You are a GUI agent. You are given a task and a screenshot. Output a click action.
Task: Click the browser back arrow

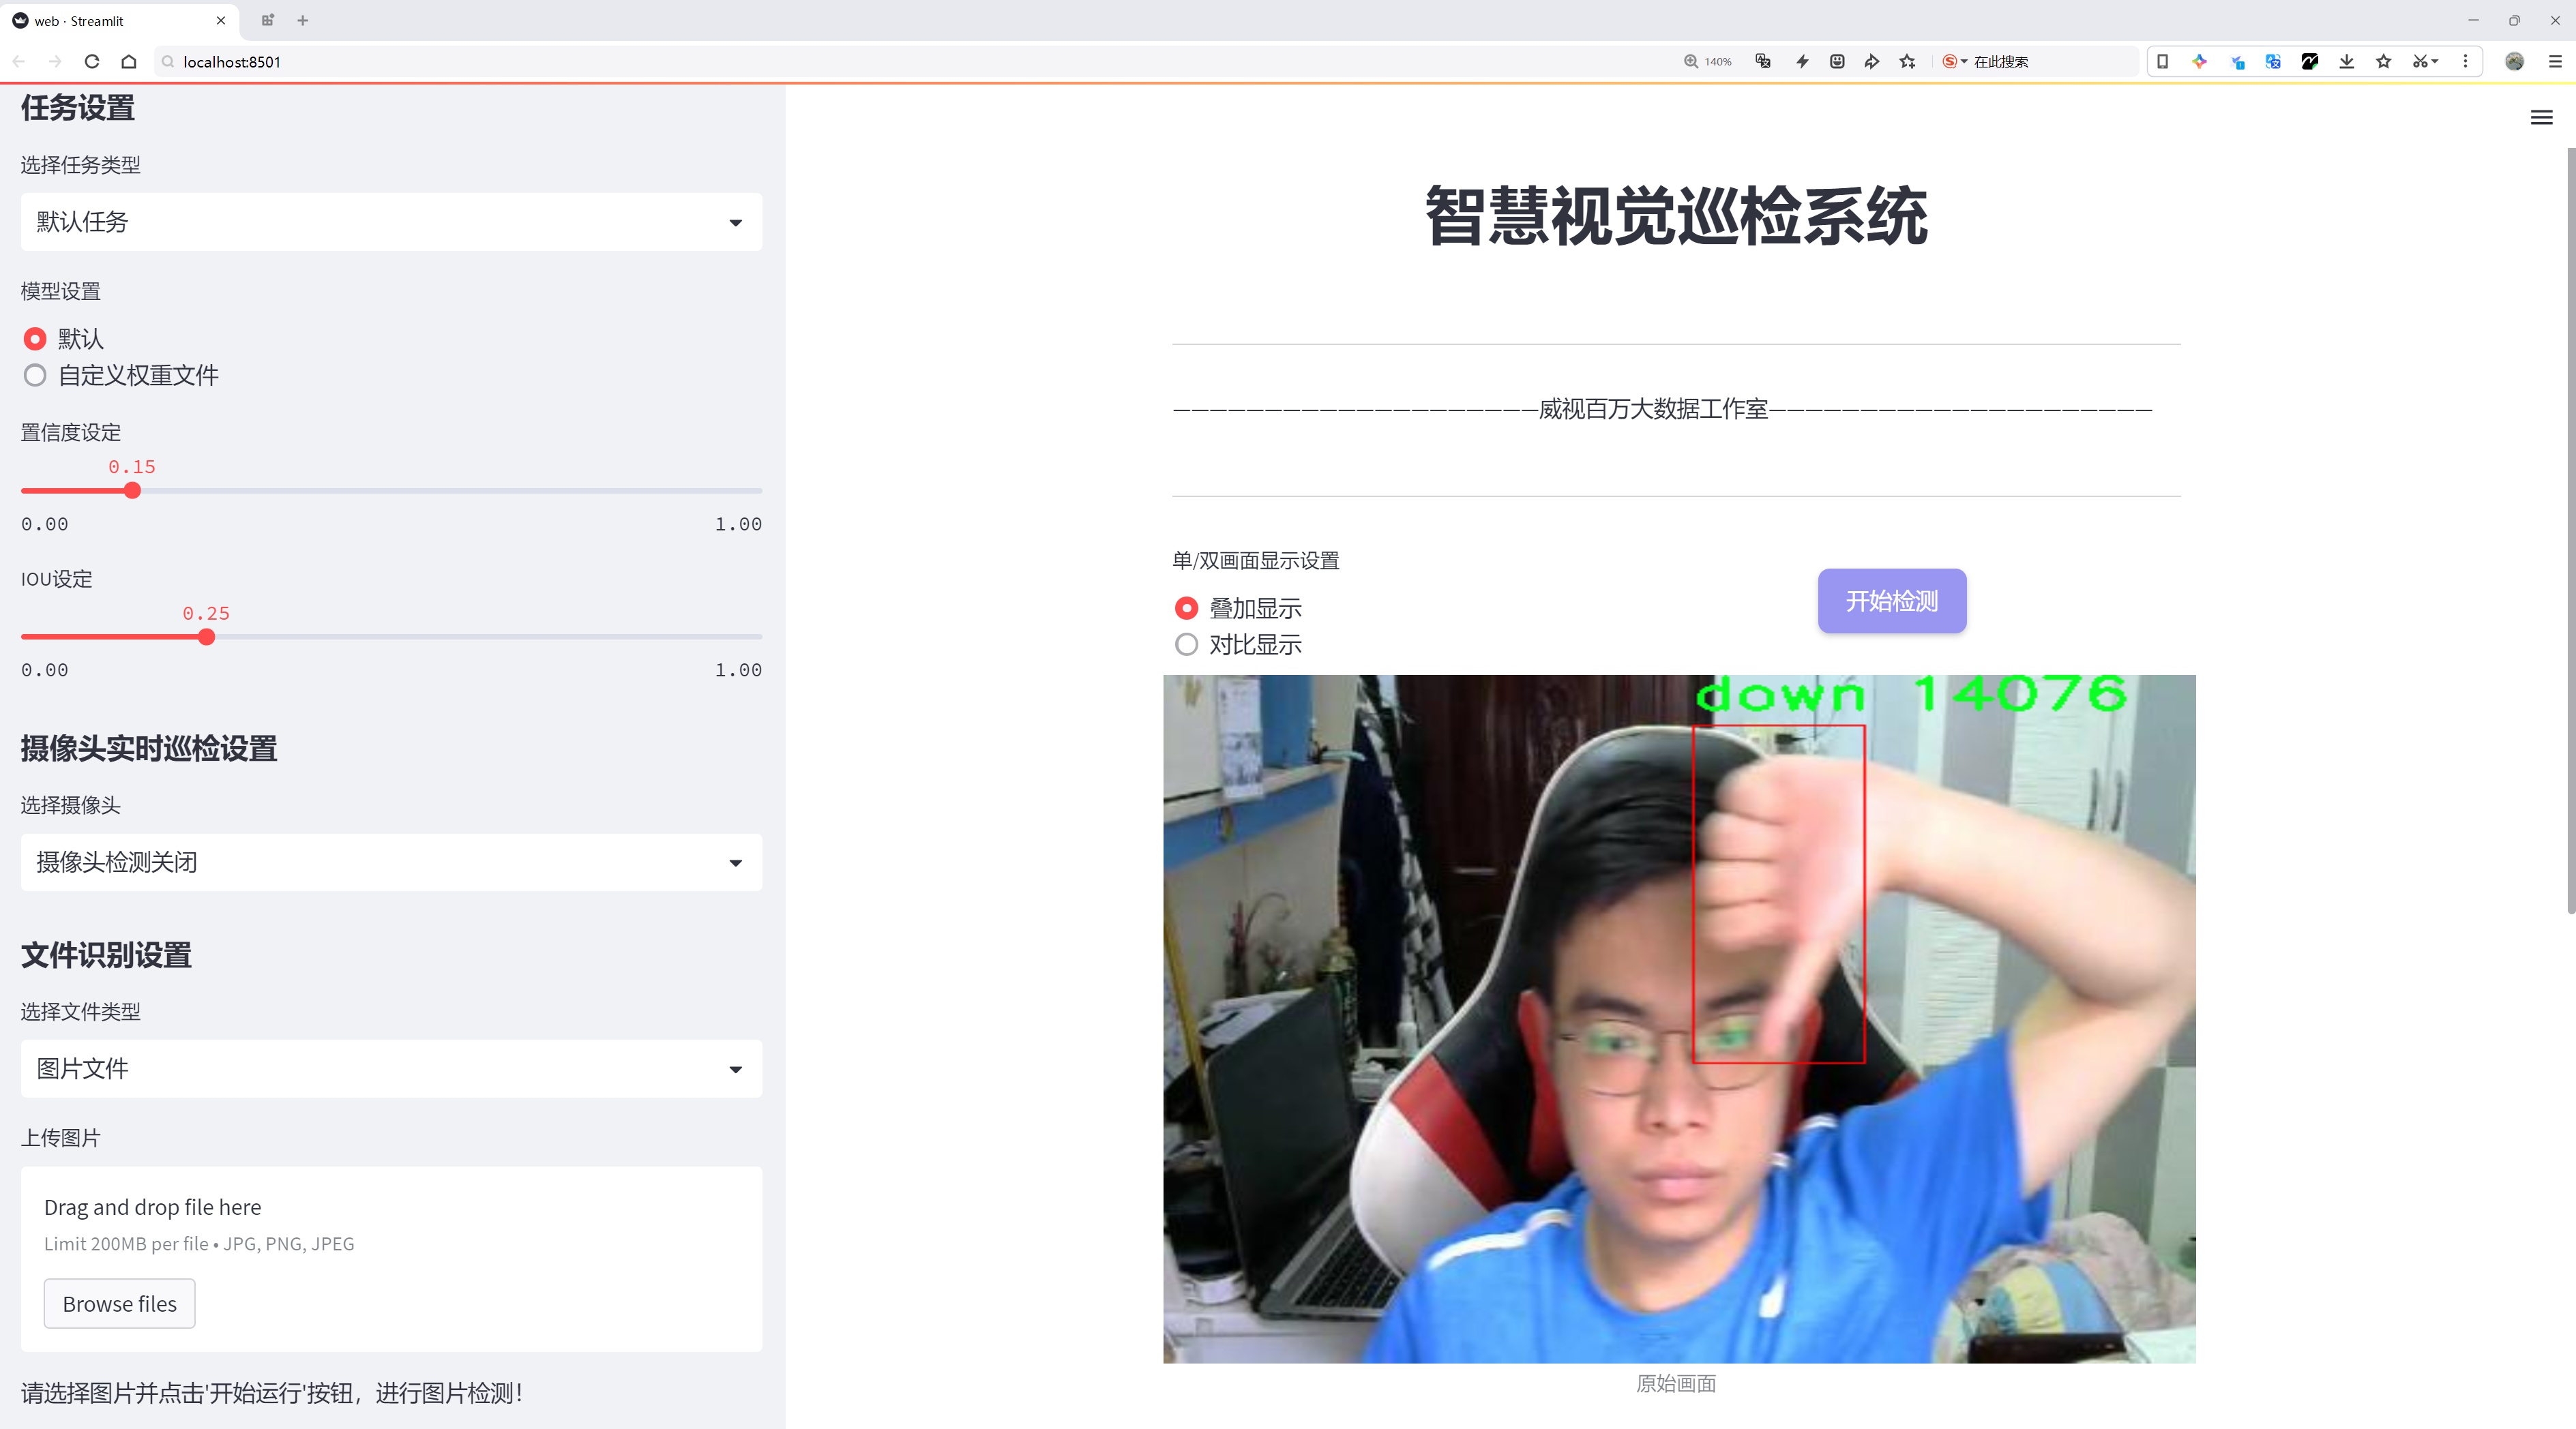[19, 62]
